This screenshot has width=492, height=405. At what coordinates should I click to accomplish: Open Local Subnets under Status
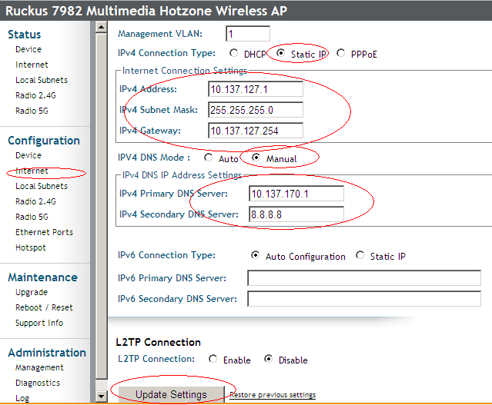42,80
